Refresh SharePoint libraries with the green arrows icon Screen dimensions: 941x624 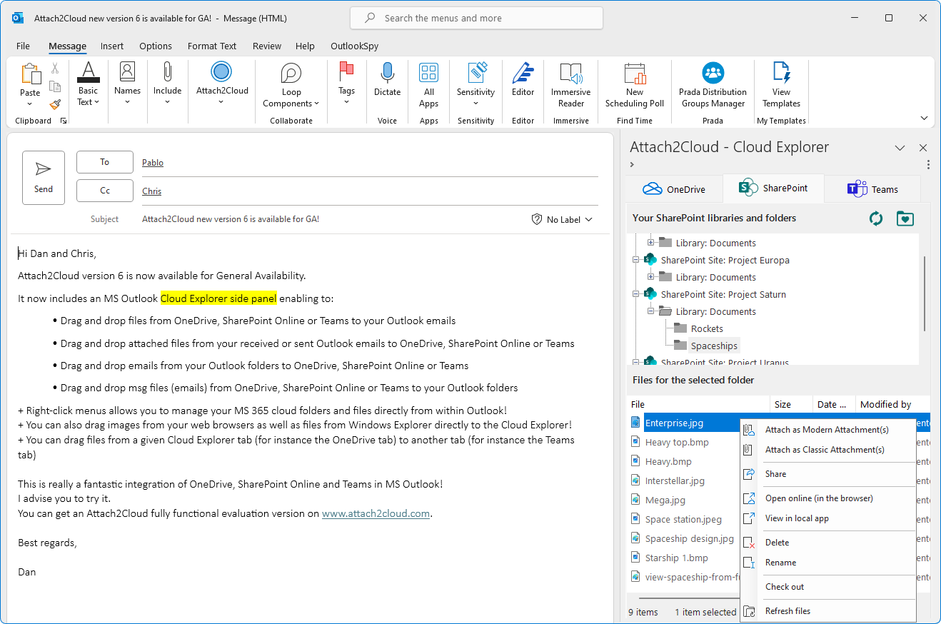[876, 218]
